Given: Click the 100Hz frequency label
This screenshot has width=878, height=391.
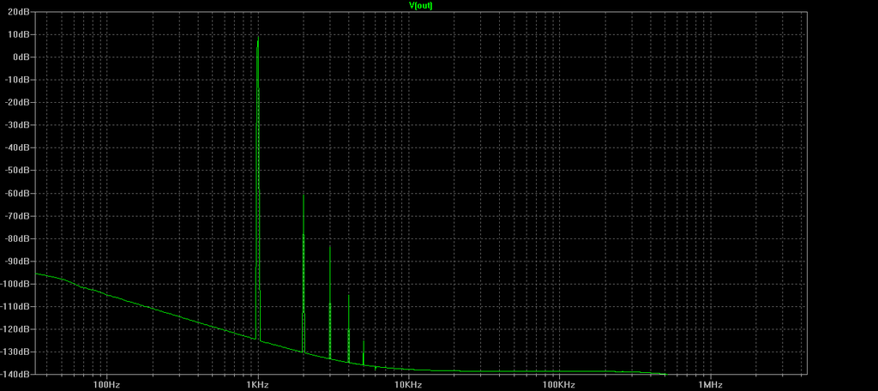Looking at the screenshot, I should tap(106, 385).
